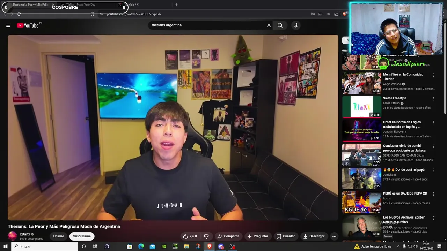Open options menu for 'Siesta Freestyle'
The image size is (447, 251).
coord(434,99)
